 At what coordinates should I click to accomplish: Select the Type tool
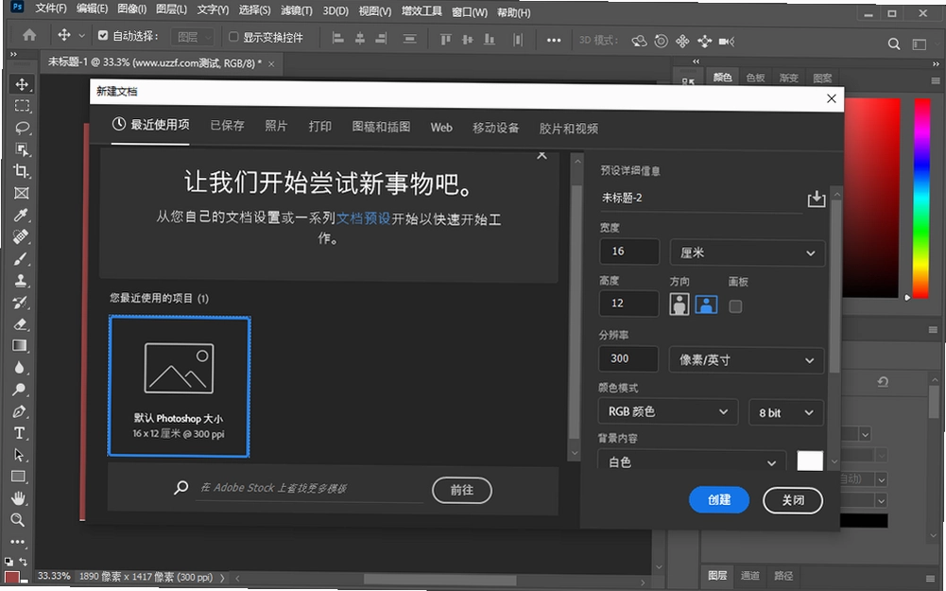tap(19, 433)
